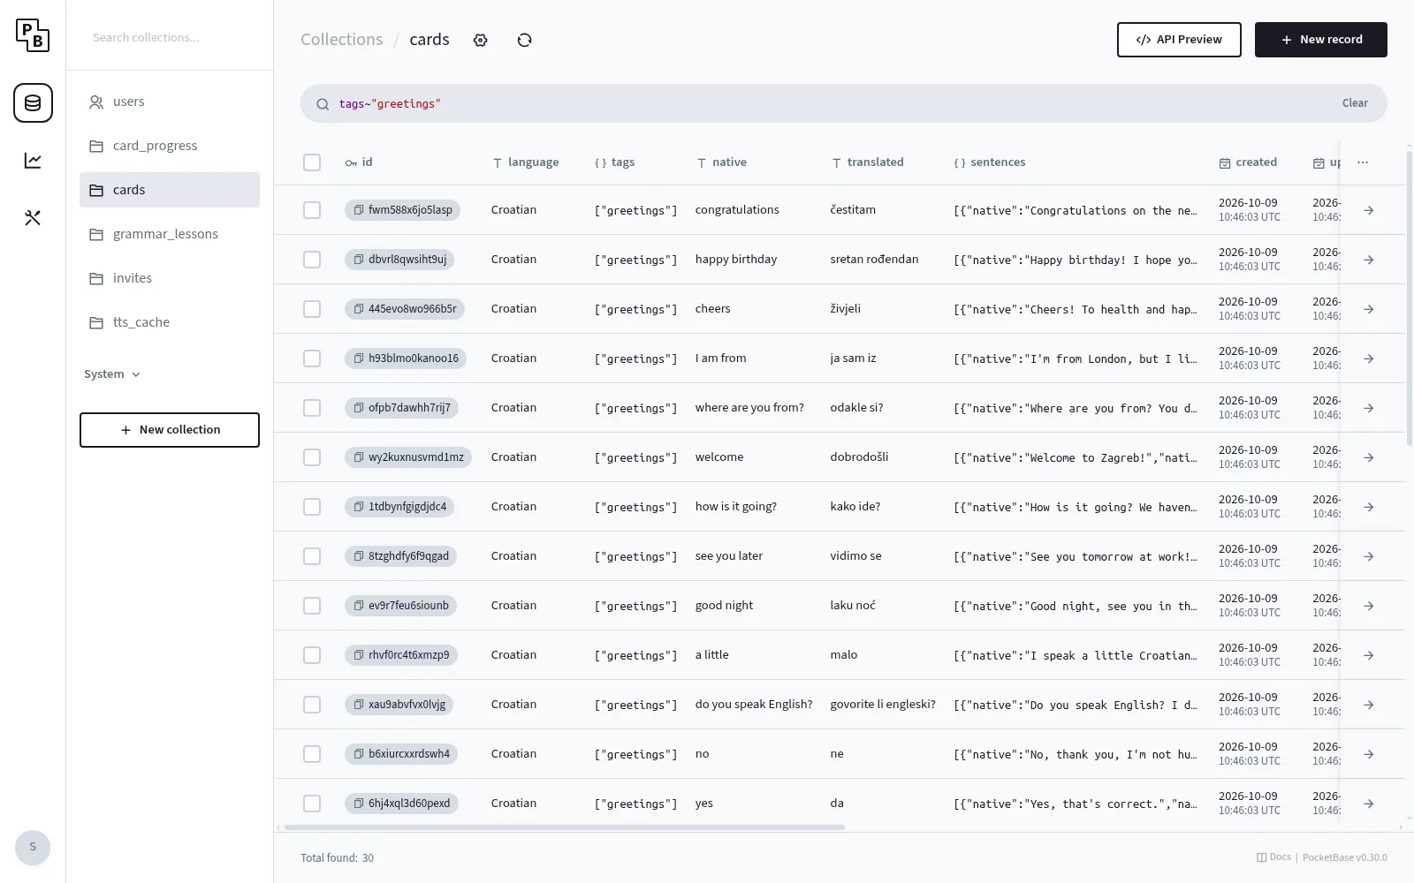Toggle the select-all records checkbox
1414x883 pixels.
point(312,162)
